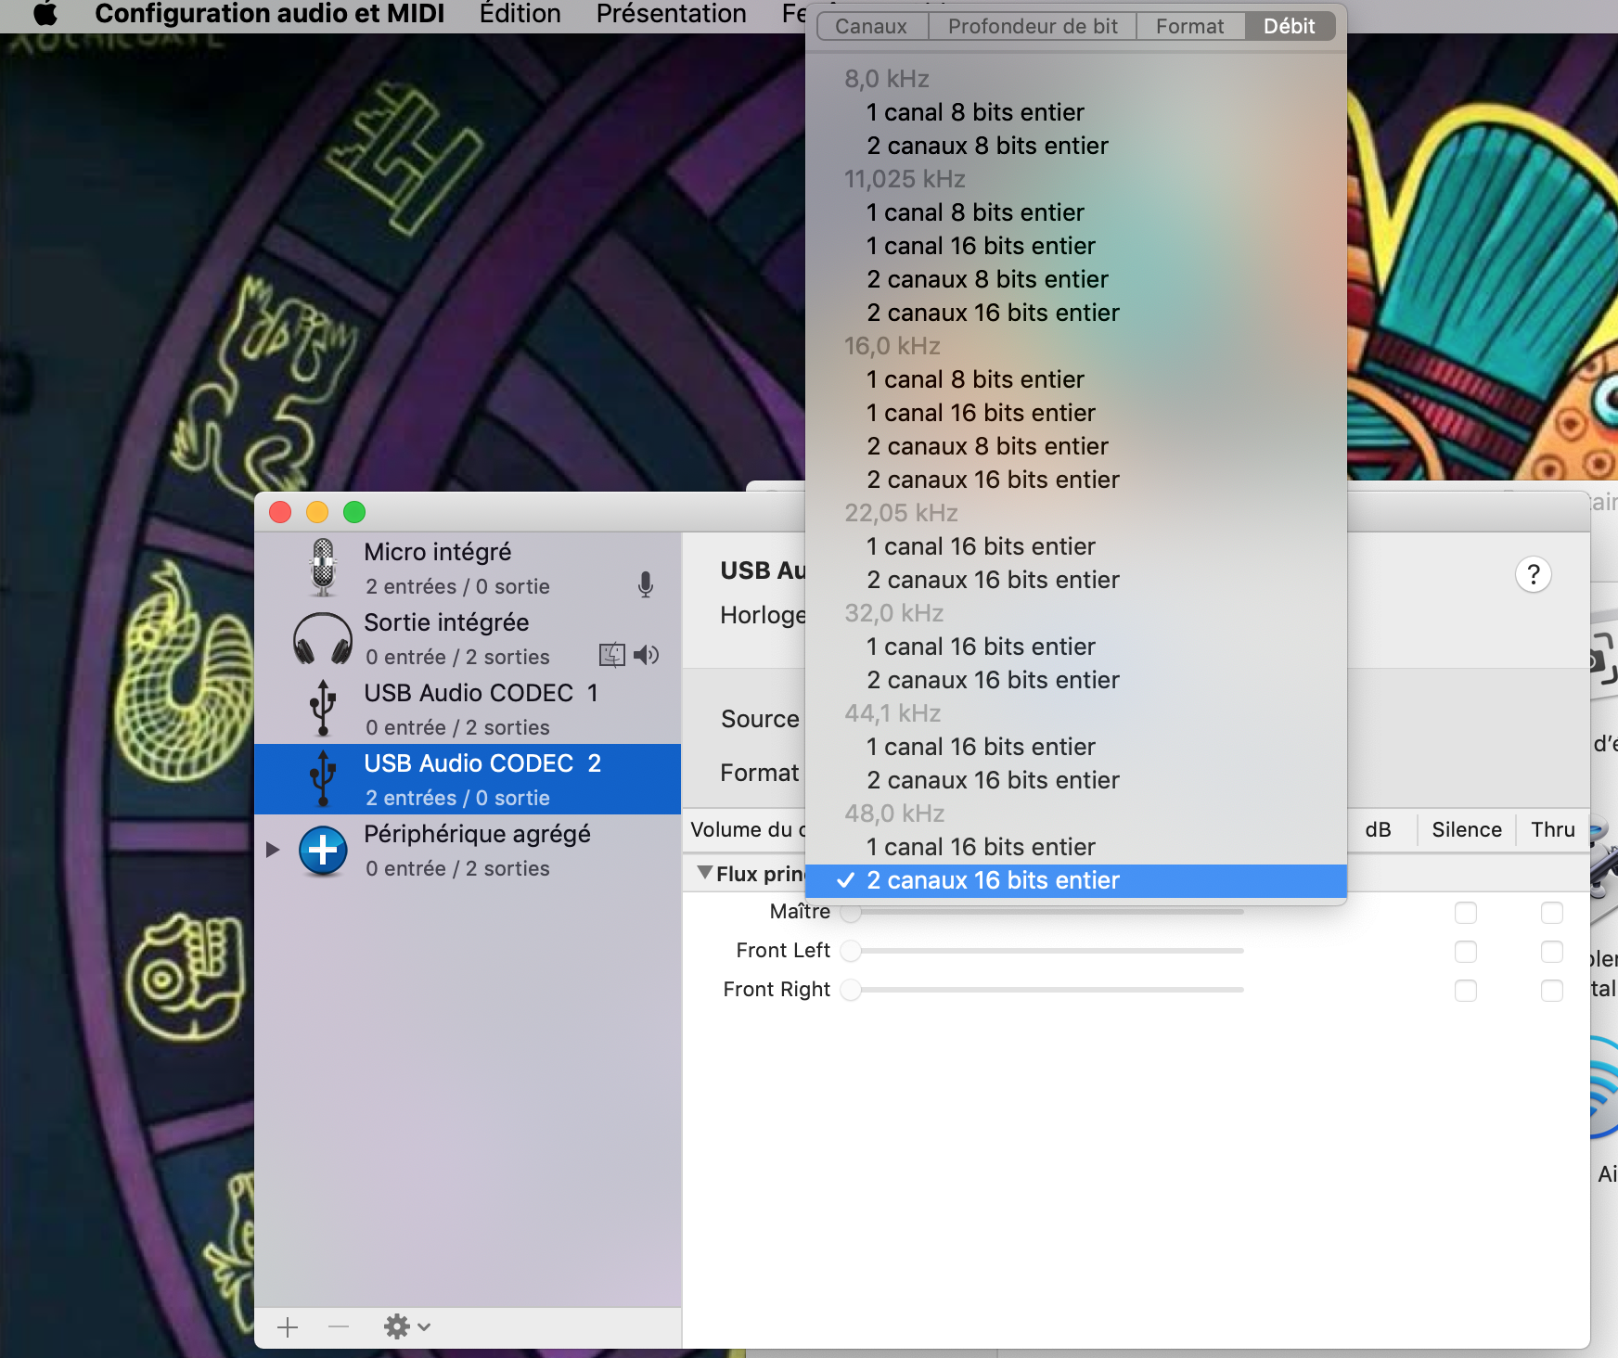Open the gear actions menu in sidebar
The width and height of the screenshot is (1618, 1358).
407,1327
